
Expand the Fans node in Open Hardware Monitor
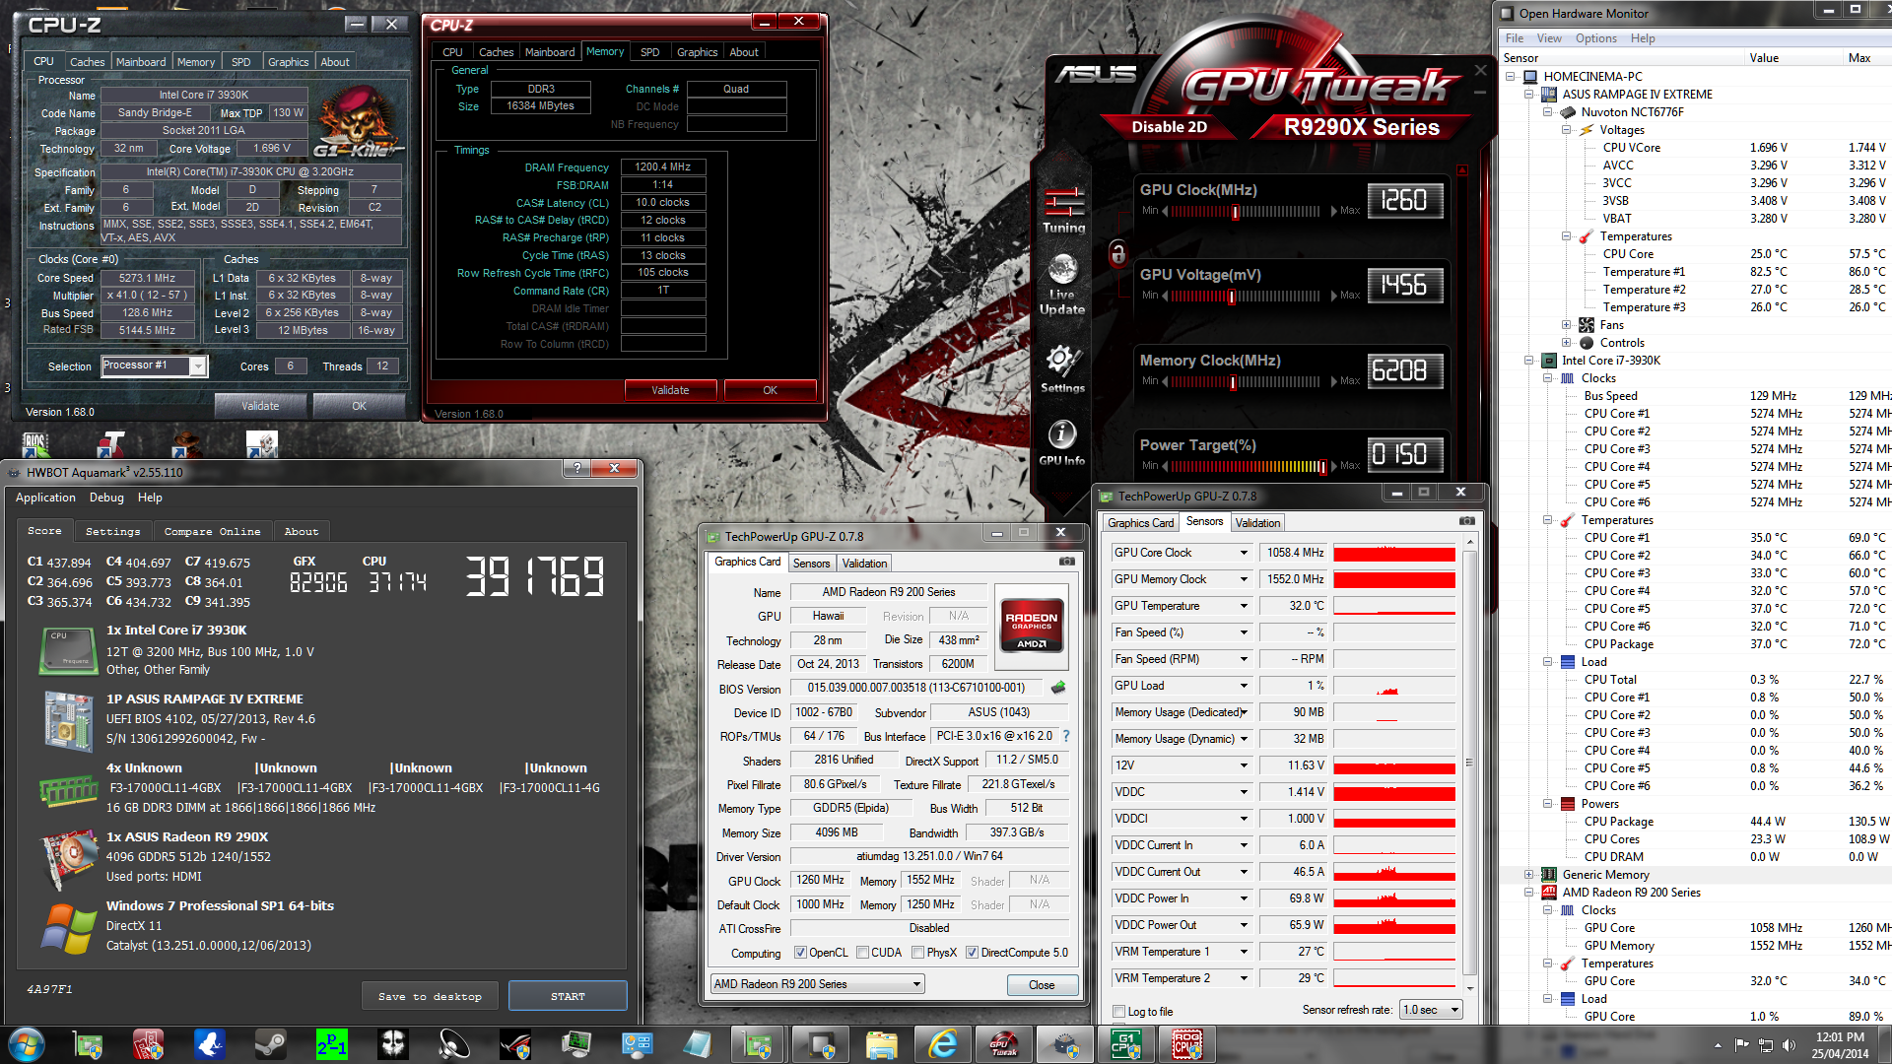click(1566, 325)
